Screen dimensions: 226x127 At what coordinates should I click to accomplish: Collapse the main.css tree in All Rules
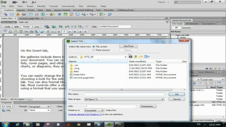173,35
